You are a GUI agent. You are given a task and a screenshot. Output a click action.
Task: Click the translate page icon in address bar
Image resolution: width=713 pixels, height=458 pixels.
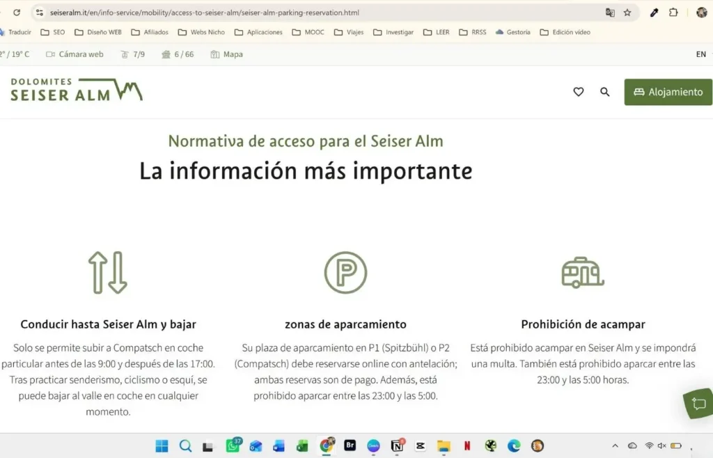610,13
